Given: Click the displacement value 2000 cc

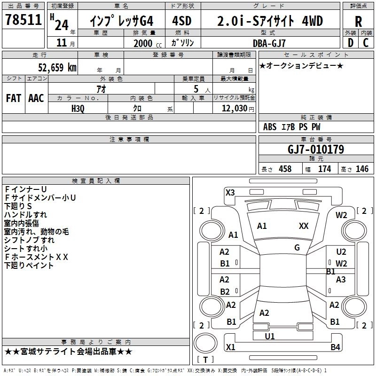Looking at the screenshot, I should coord(148,43).
